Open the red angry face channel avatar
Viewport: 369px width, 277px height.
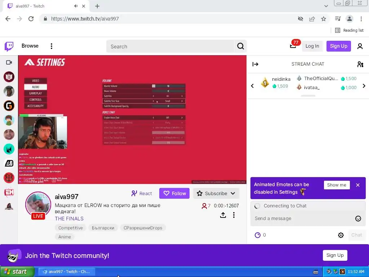click(9, 178)
